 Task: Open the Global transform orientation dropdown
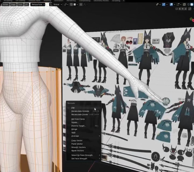(x=56, y=5)
